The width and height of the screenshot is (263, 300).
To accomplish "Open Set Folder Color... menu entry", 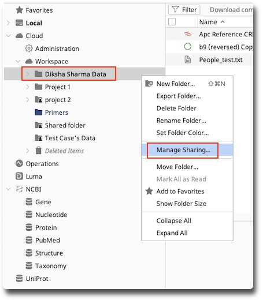I will [x=187, y=133].
